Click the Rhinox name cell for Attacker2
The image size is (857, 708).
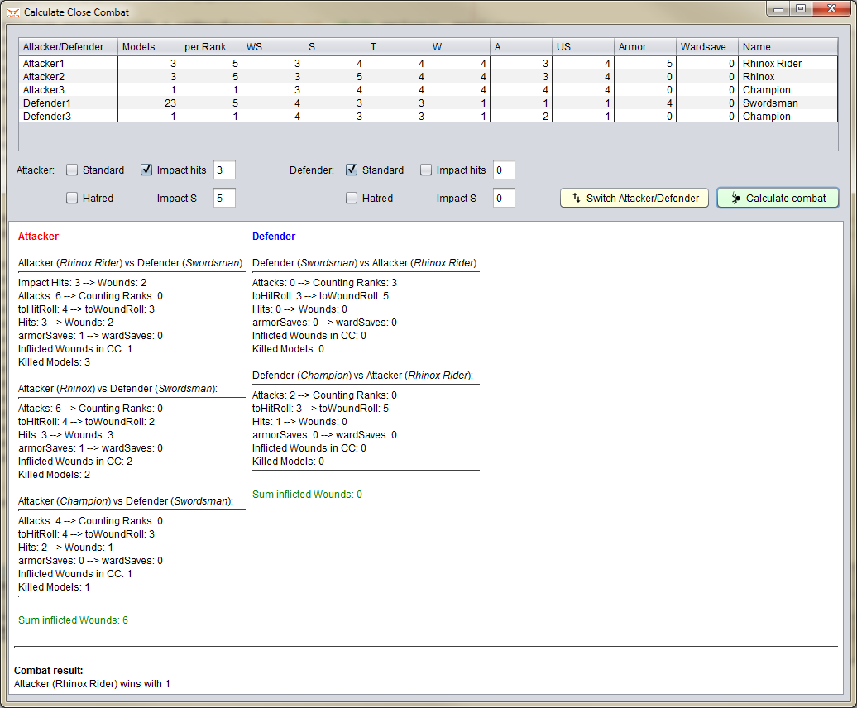(759, 77)
